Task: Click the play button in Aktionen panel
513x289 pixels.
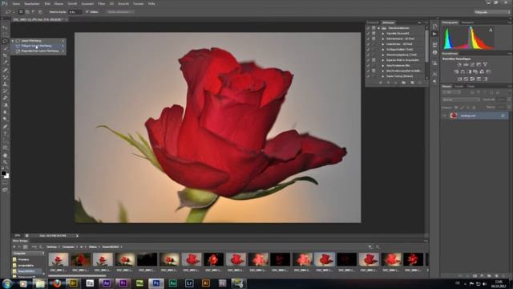Action: pyautogui.click(x=396, y=83)
